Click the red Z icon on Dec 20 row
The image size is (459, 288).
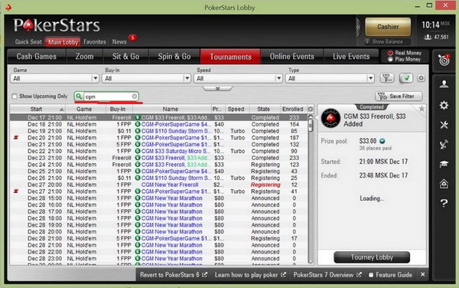16,137
